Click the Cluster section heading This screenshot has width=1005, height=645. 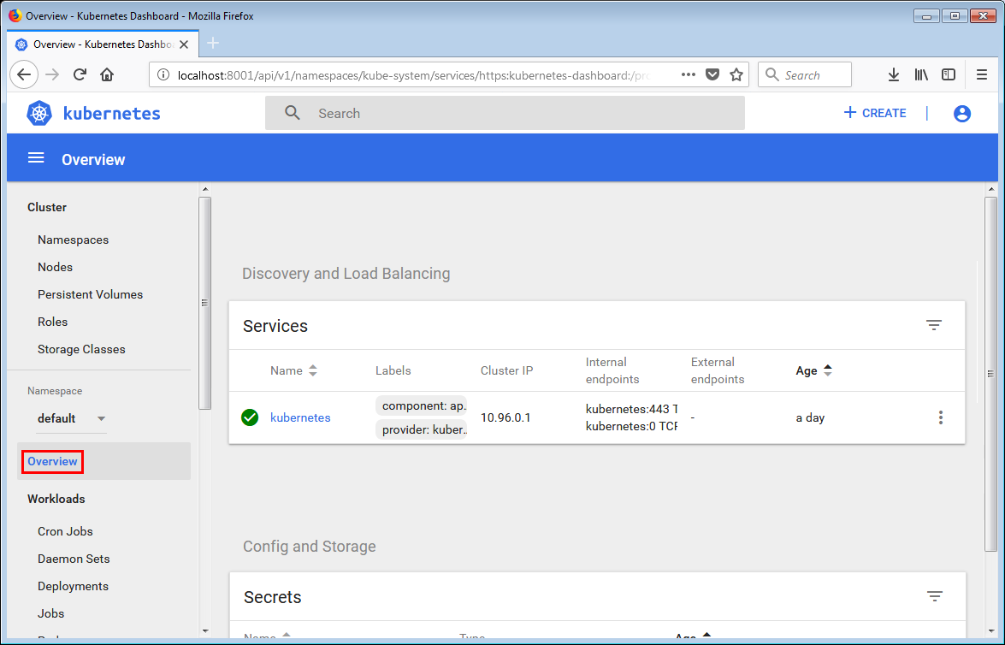(x=47, y=207)
